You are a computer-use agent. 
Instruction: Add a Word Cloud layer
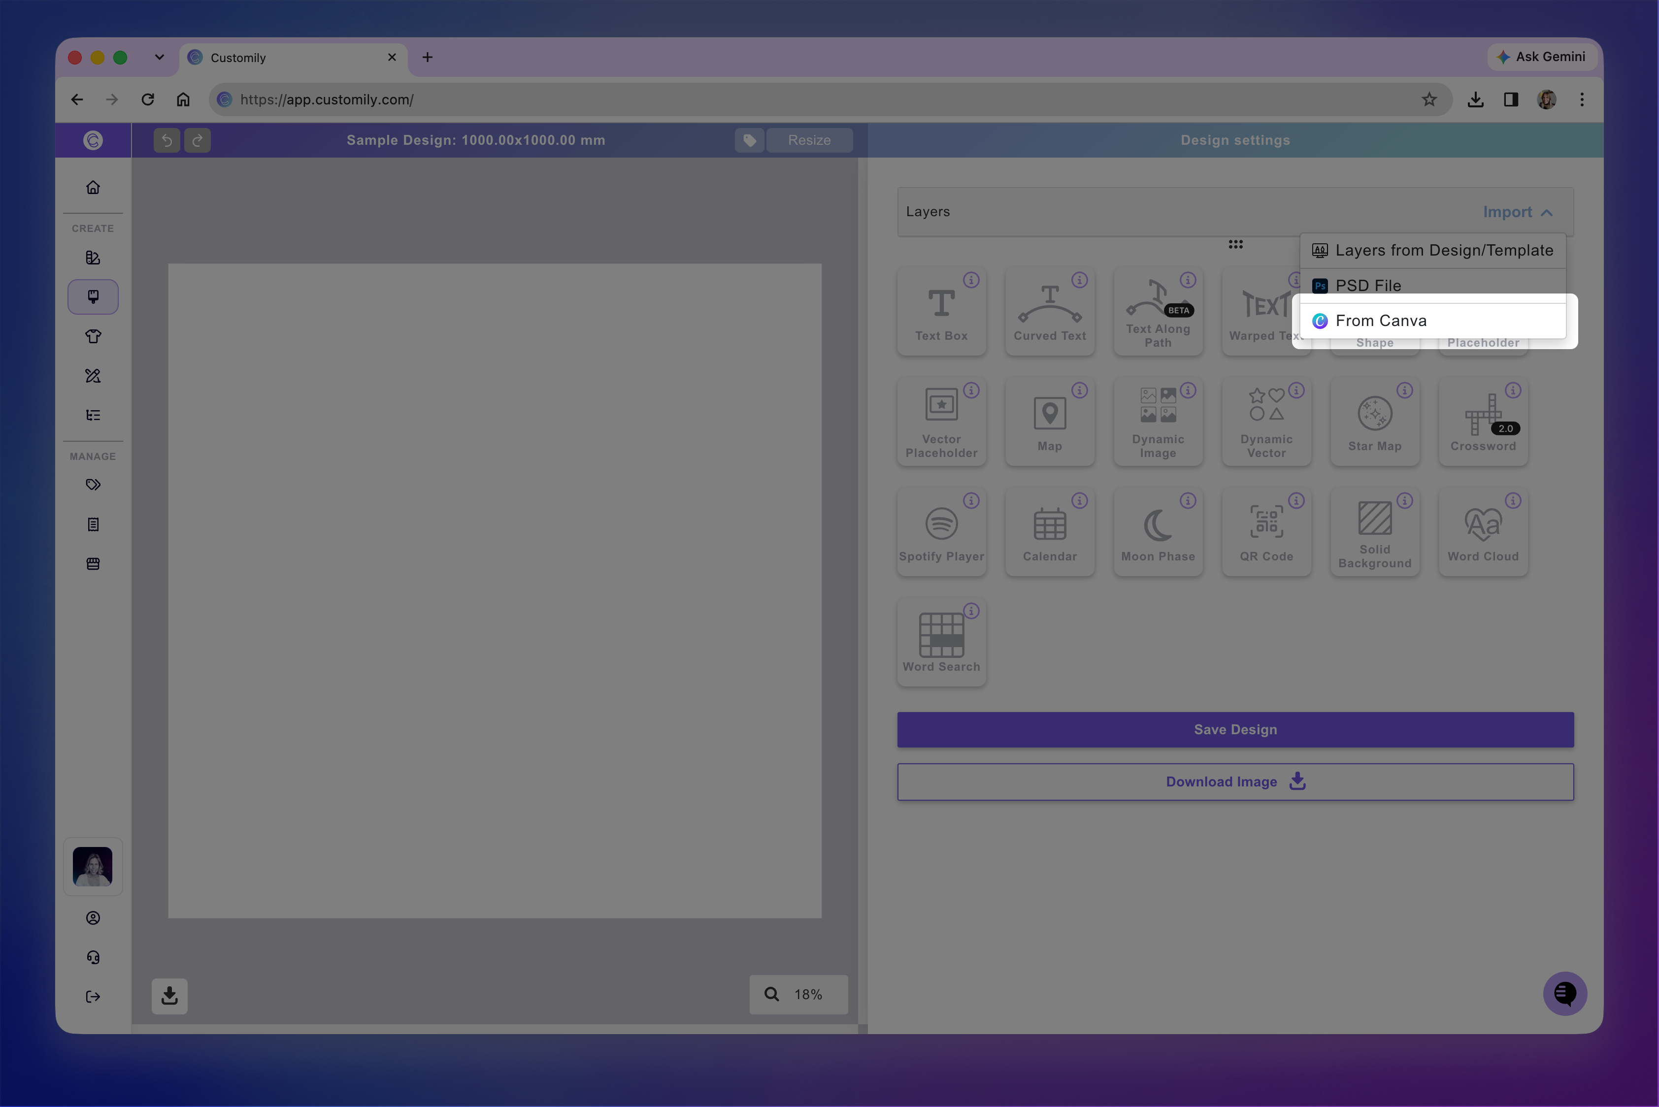pos(1483,532)
